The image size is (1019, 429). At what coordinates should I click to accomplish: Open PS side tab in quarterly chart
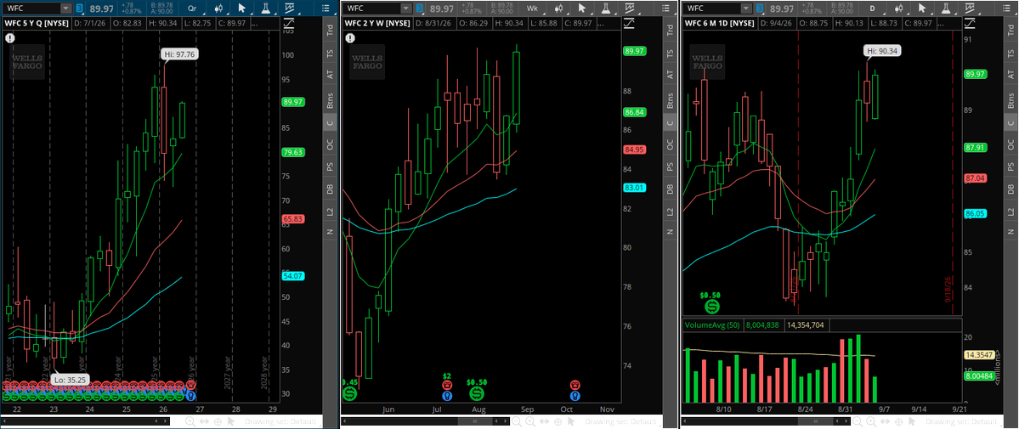[x=331, y=167]
